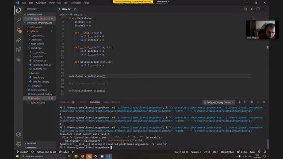This screenshot has height=159, width=283.
Task: Add a new terminal with the plus icon
Action: click(239, 102)
